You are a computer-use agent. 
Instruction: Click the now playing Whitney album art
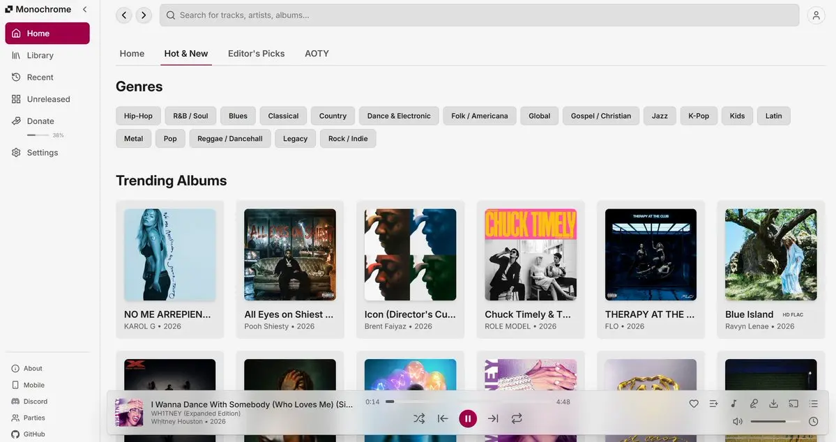point(130,413)
